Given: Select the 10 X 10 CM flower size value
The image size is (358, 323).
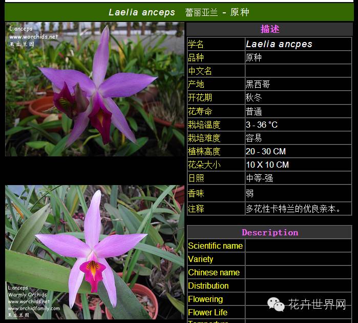Looking at the screenshot, I should click(x=267, y=165).
